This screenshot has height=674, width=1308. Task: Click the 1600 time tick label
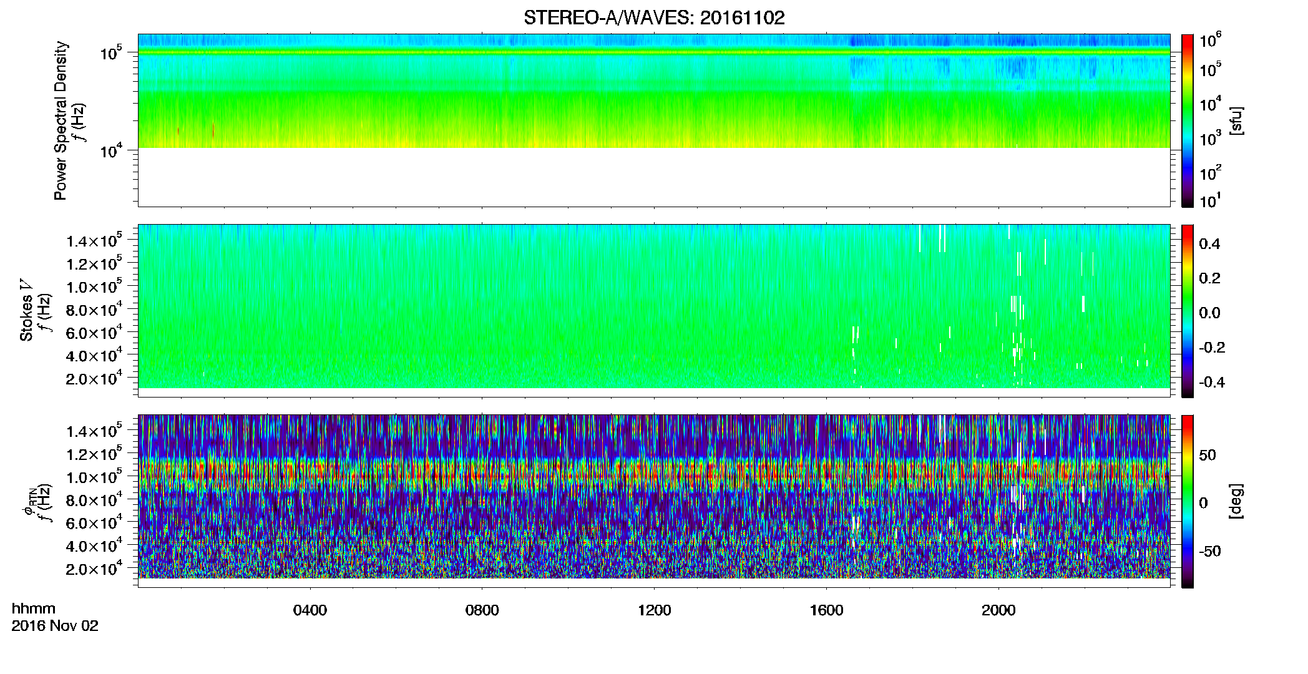826,610
